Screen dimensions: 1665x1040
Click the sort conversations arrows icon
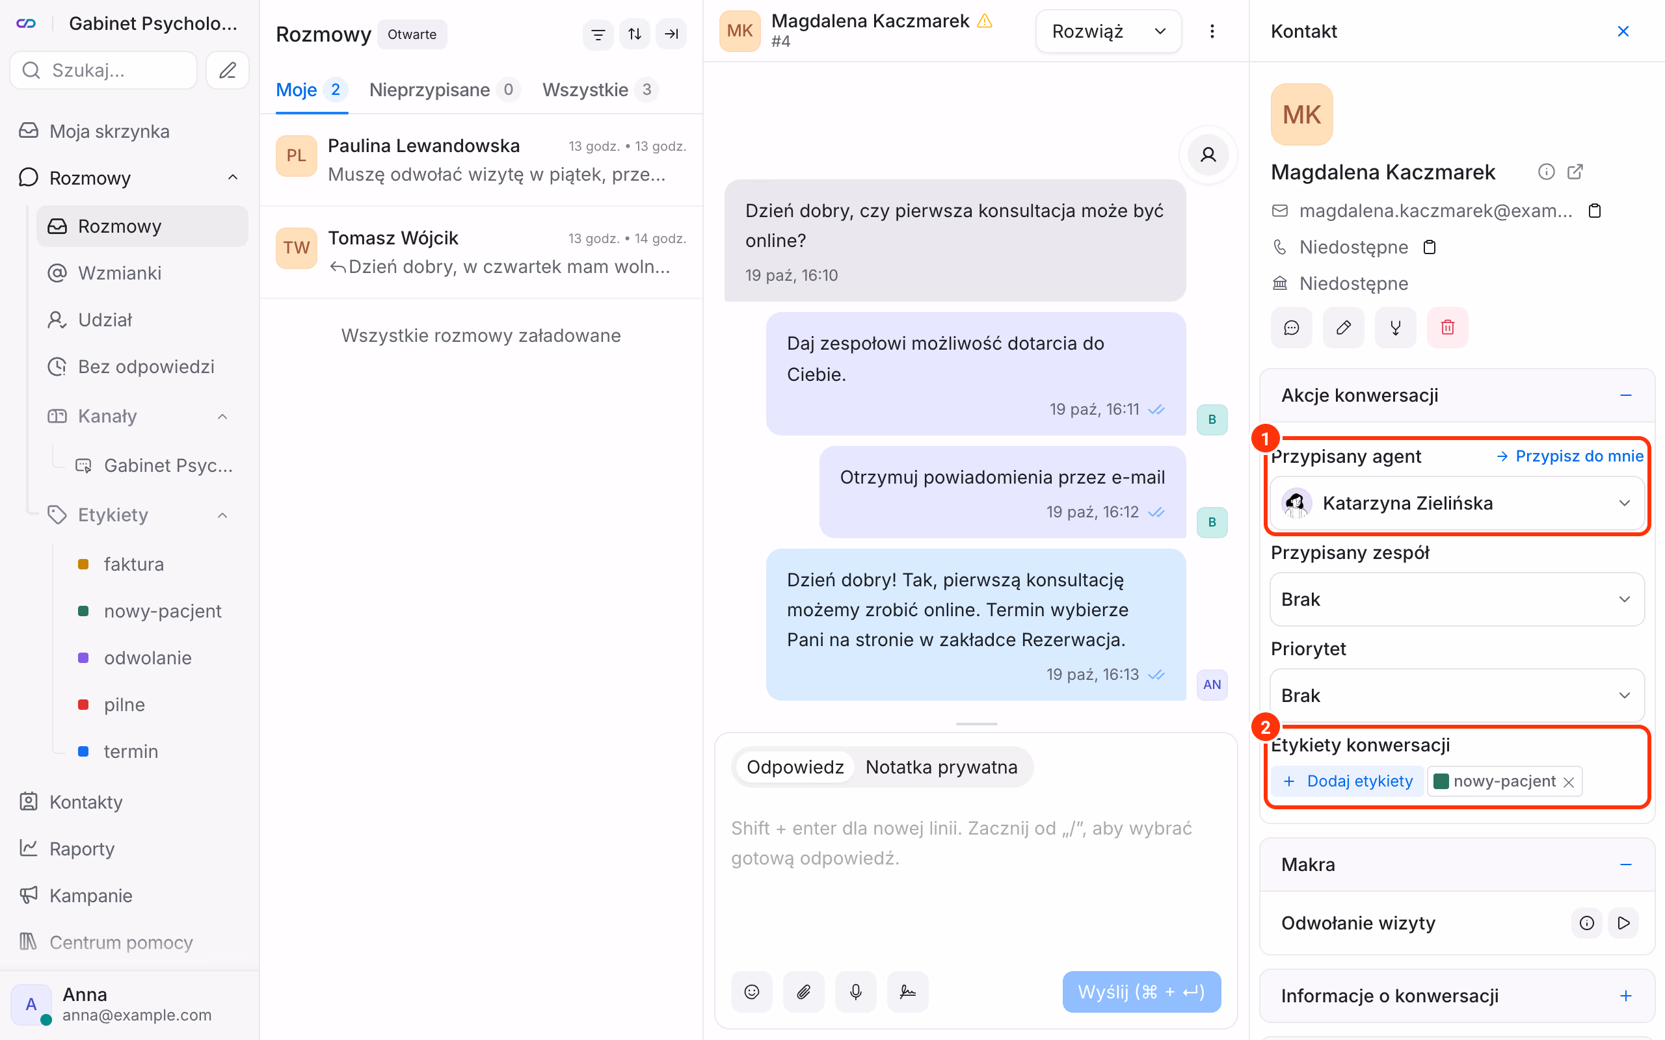click(634, 34)
